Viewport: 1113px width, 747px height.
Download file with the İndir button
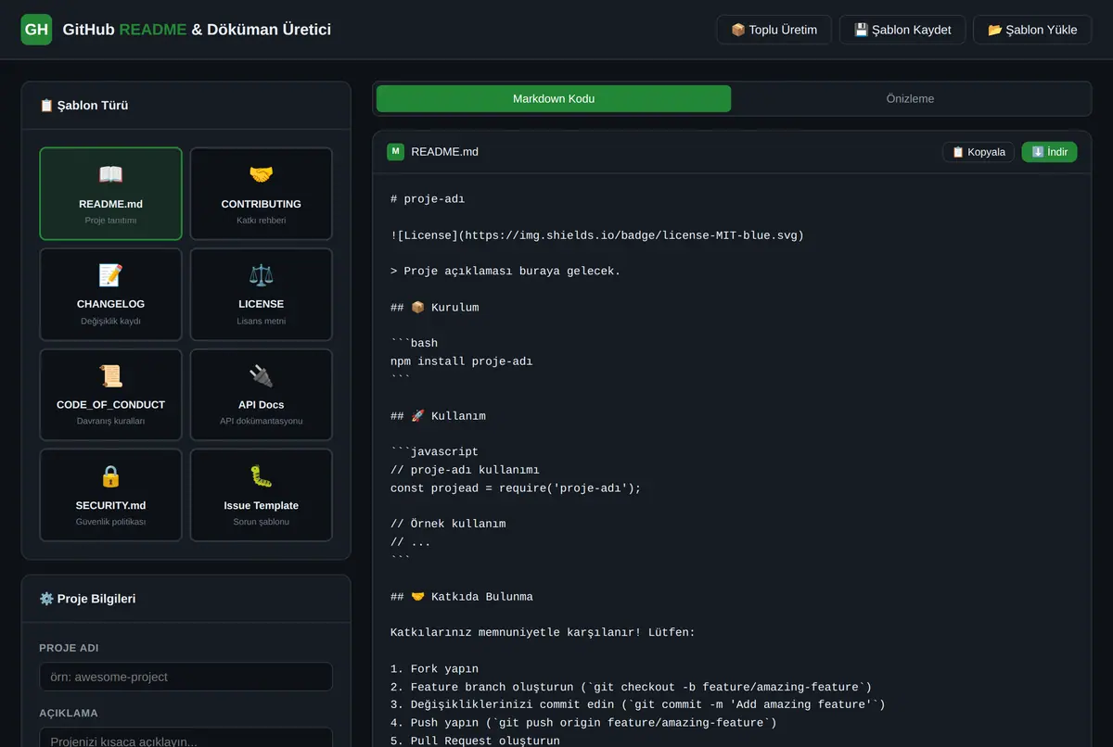1049,152
